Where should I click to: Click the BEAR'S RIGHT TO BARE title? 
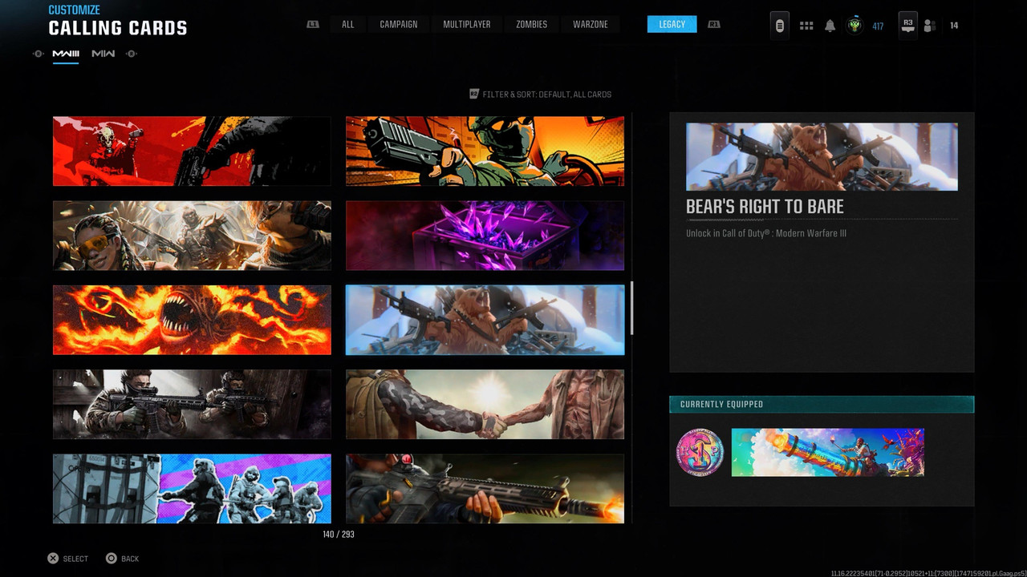click(x=765, y=207)
